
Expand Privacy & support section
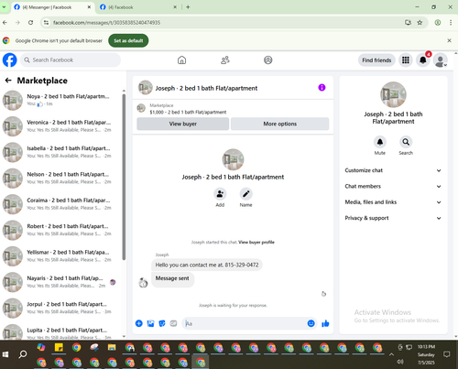(393, 218)
